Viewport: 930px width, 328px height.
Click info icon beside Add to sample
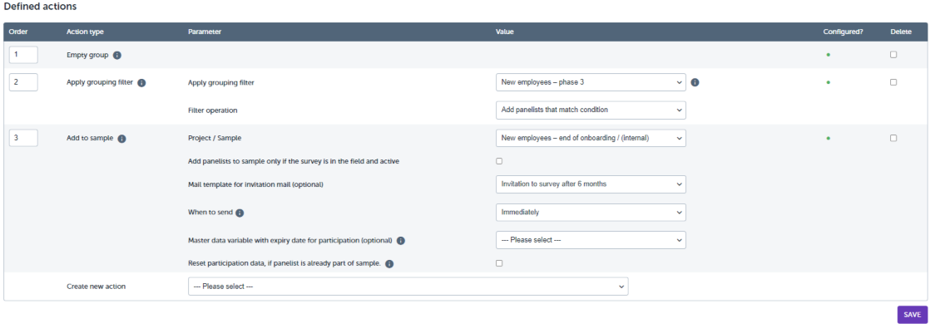click(121, 139)
